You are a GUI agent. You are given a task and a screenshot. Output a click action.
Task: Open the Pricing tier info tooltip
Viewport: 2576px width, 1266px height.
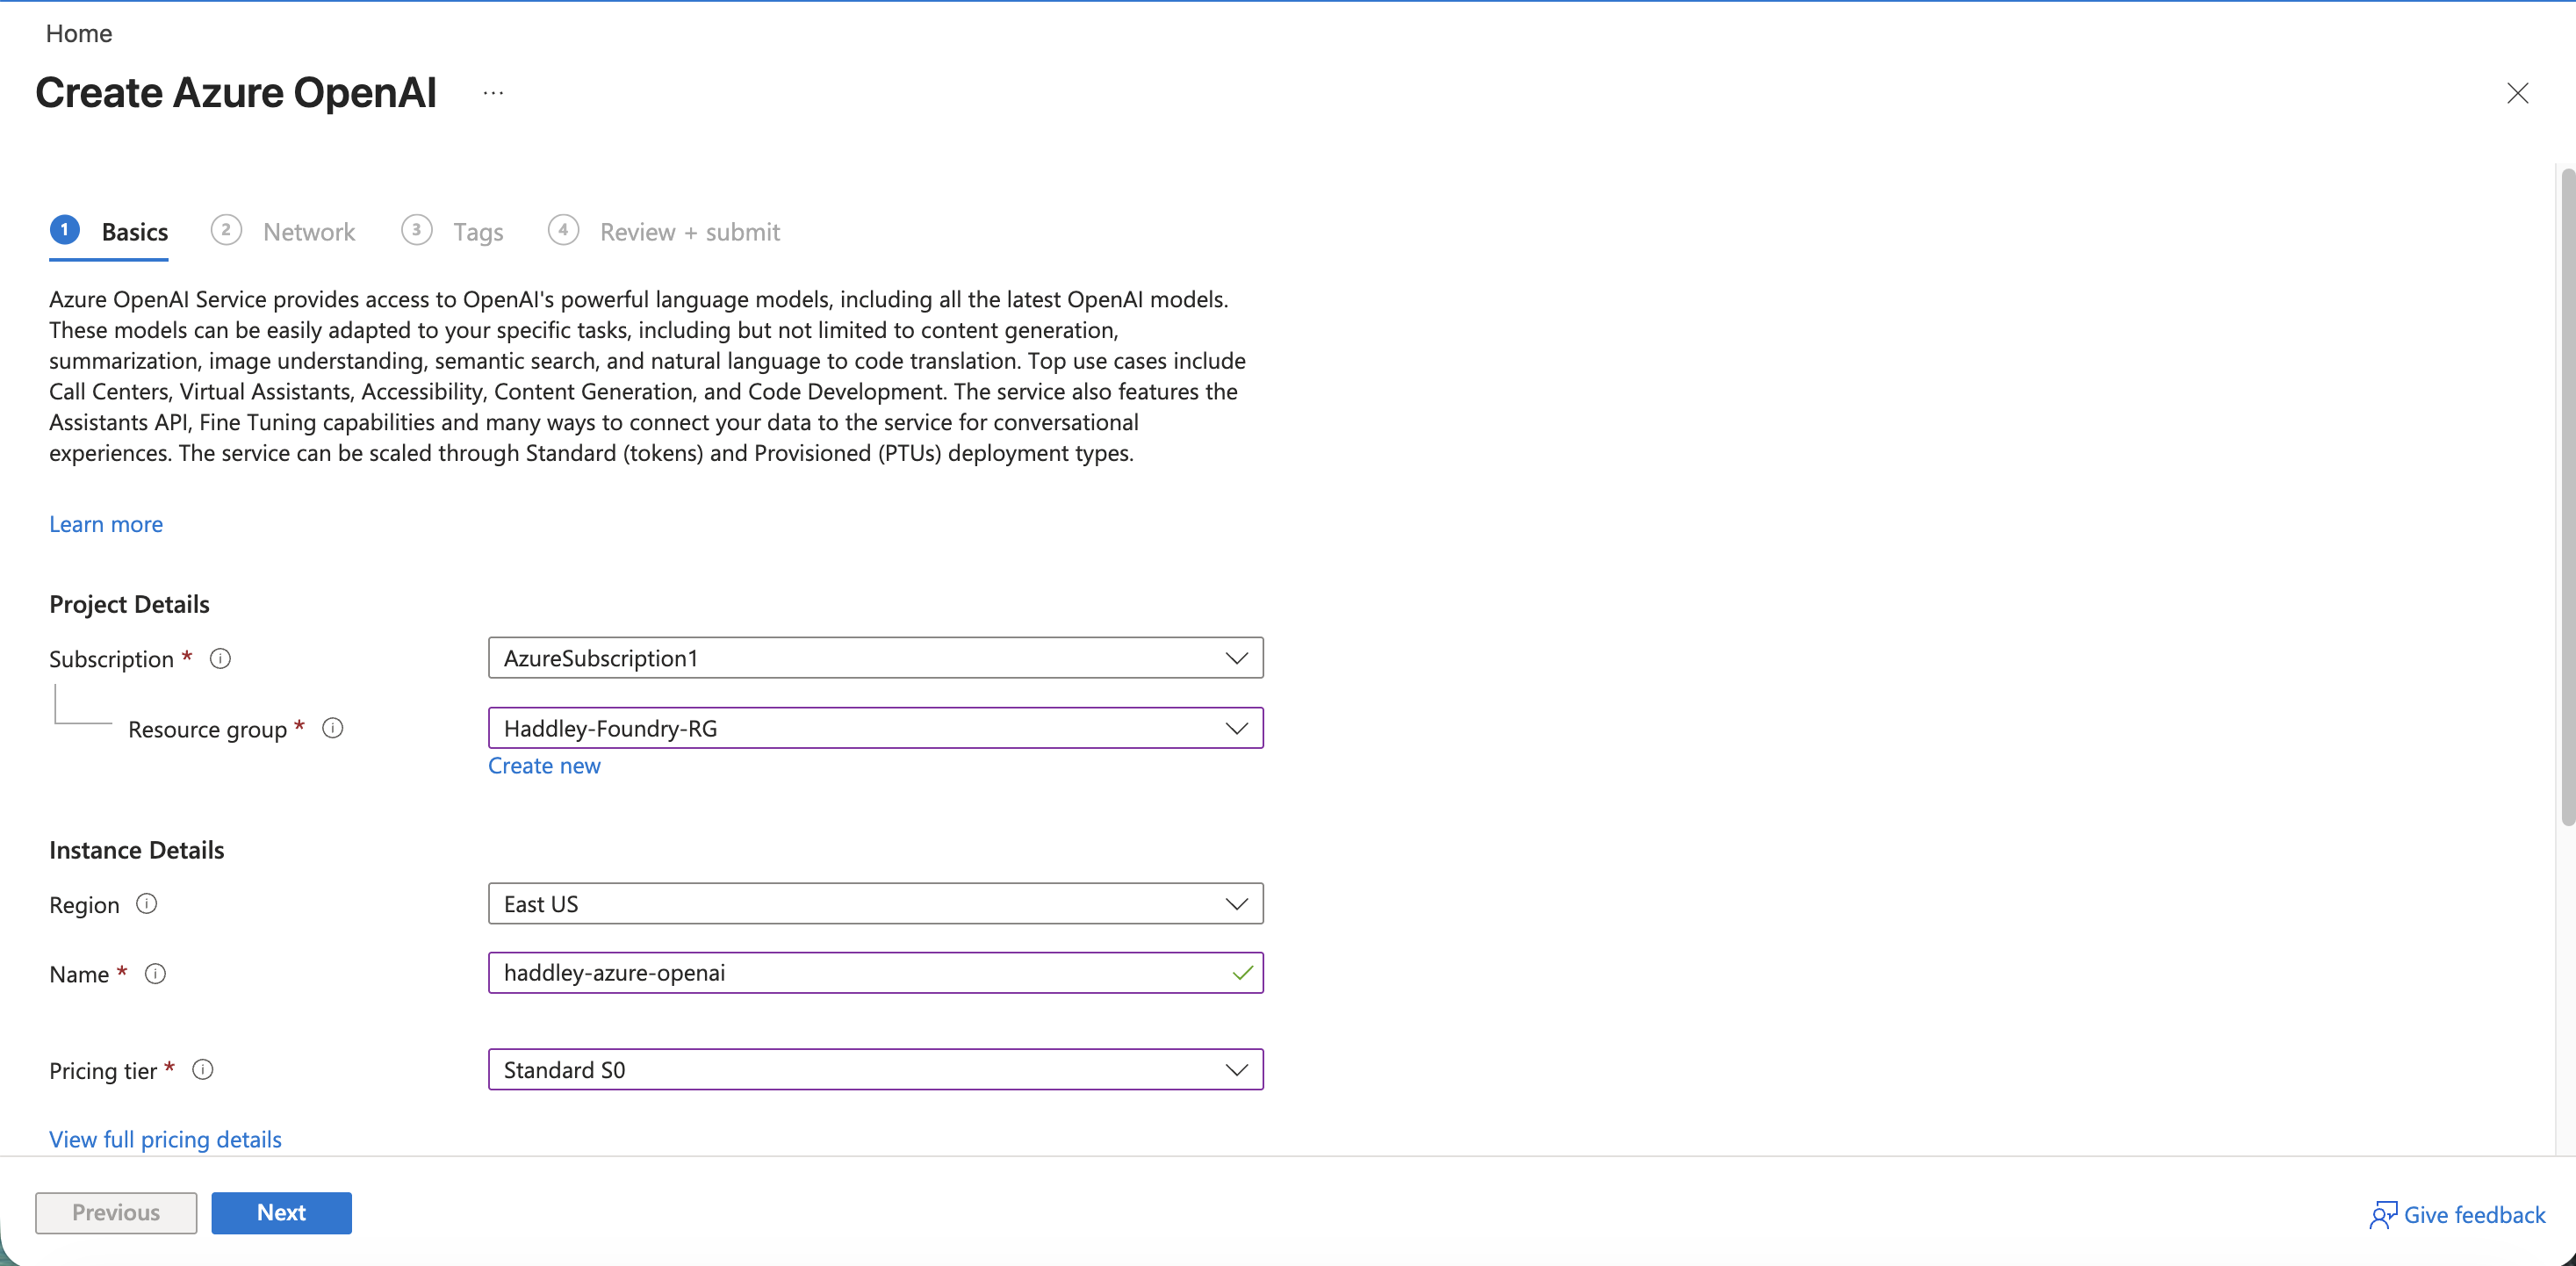pyautogui.click(x=203, y=1069)
